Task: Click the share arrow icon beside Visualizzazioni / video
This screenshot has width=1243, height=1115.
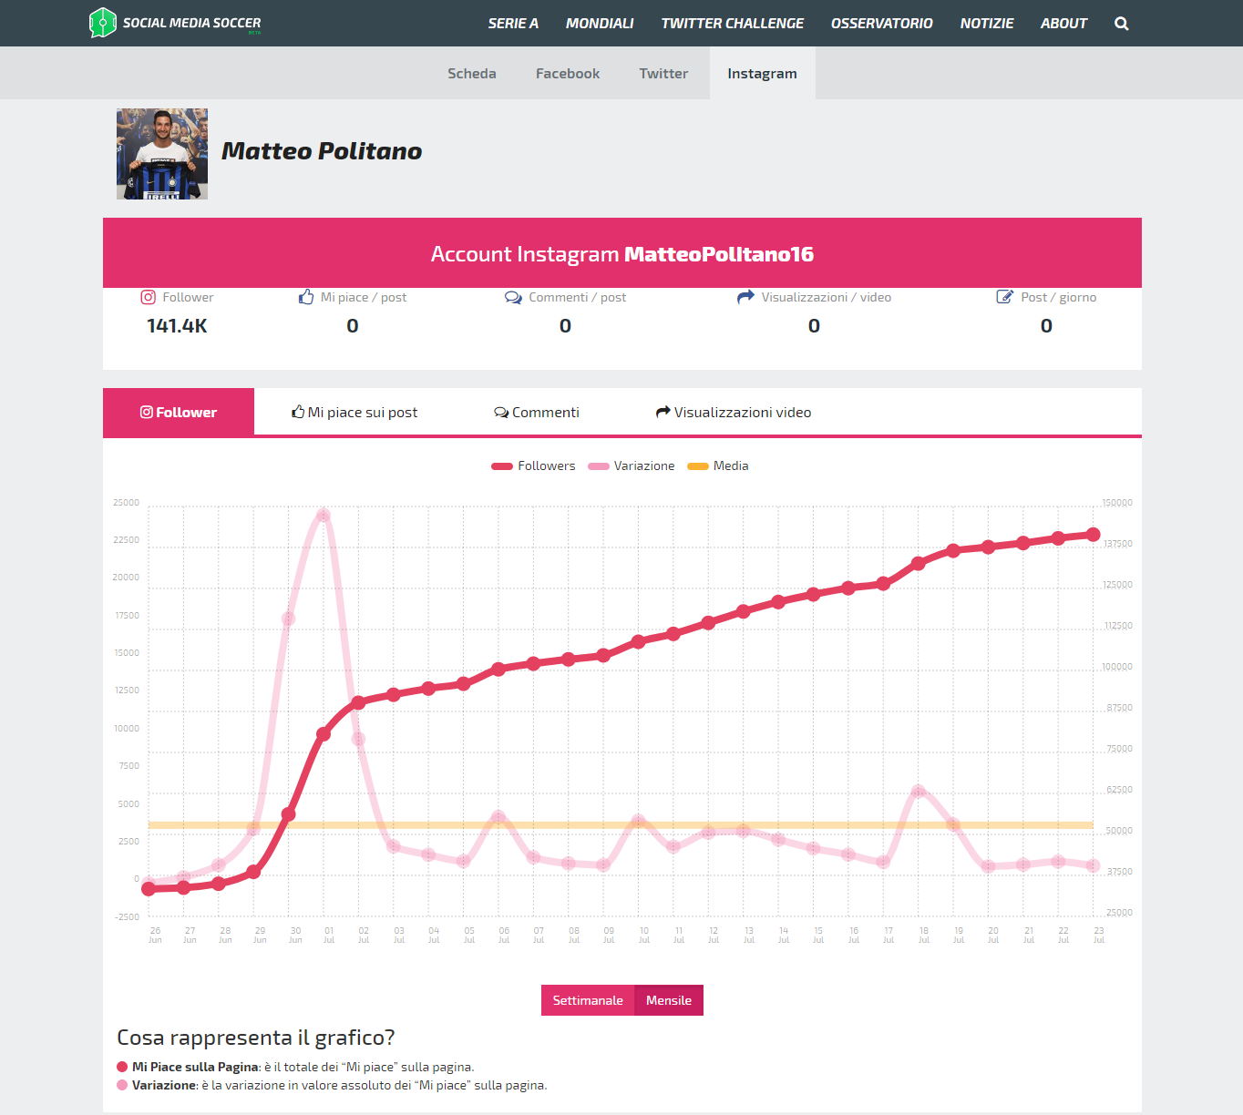Action: coord(745,297)
